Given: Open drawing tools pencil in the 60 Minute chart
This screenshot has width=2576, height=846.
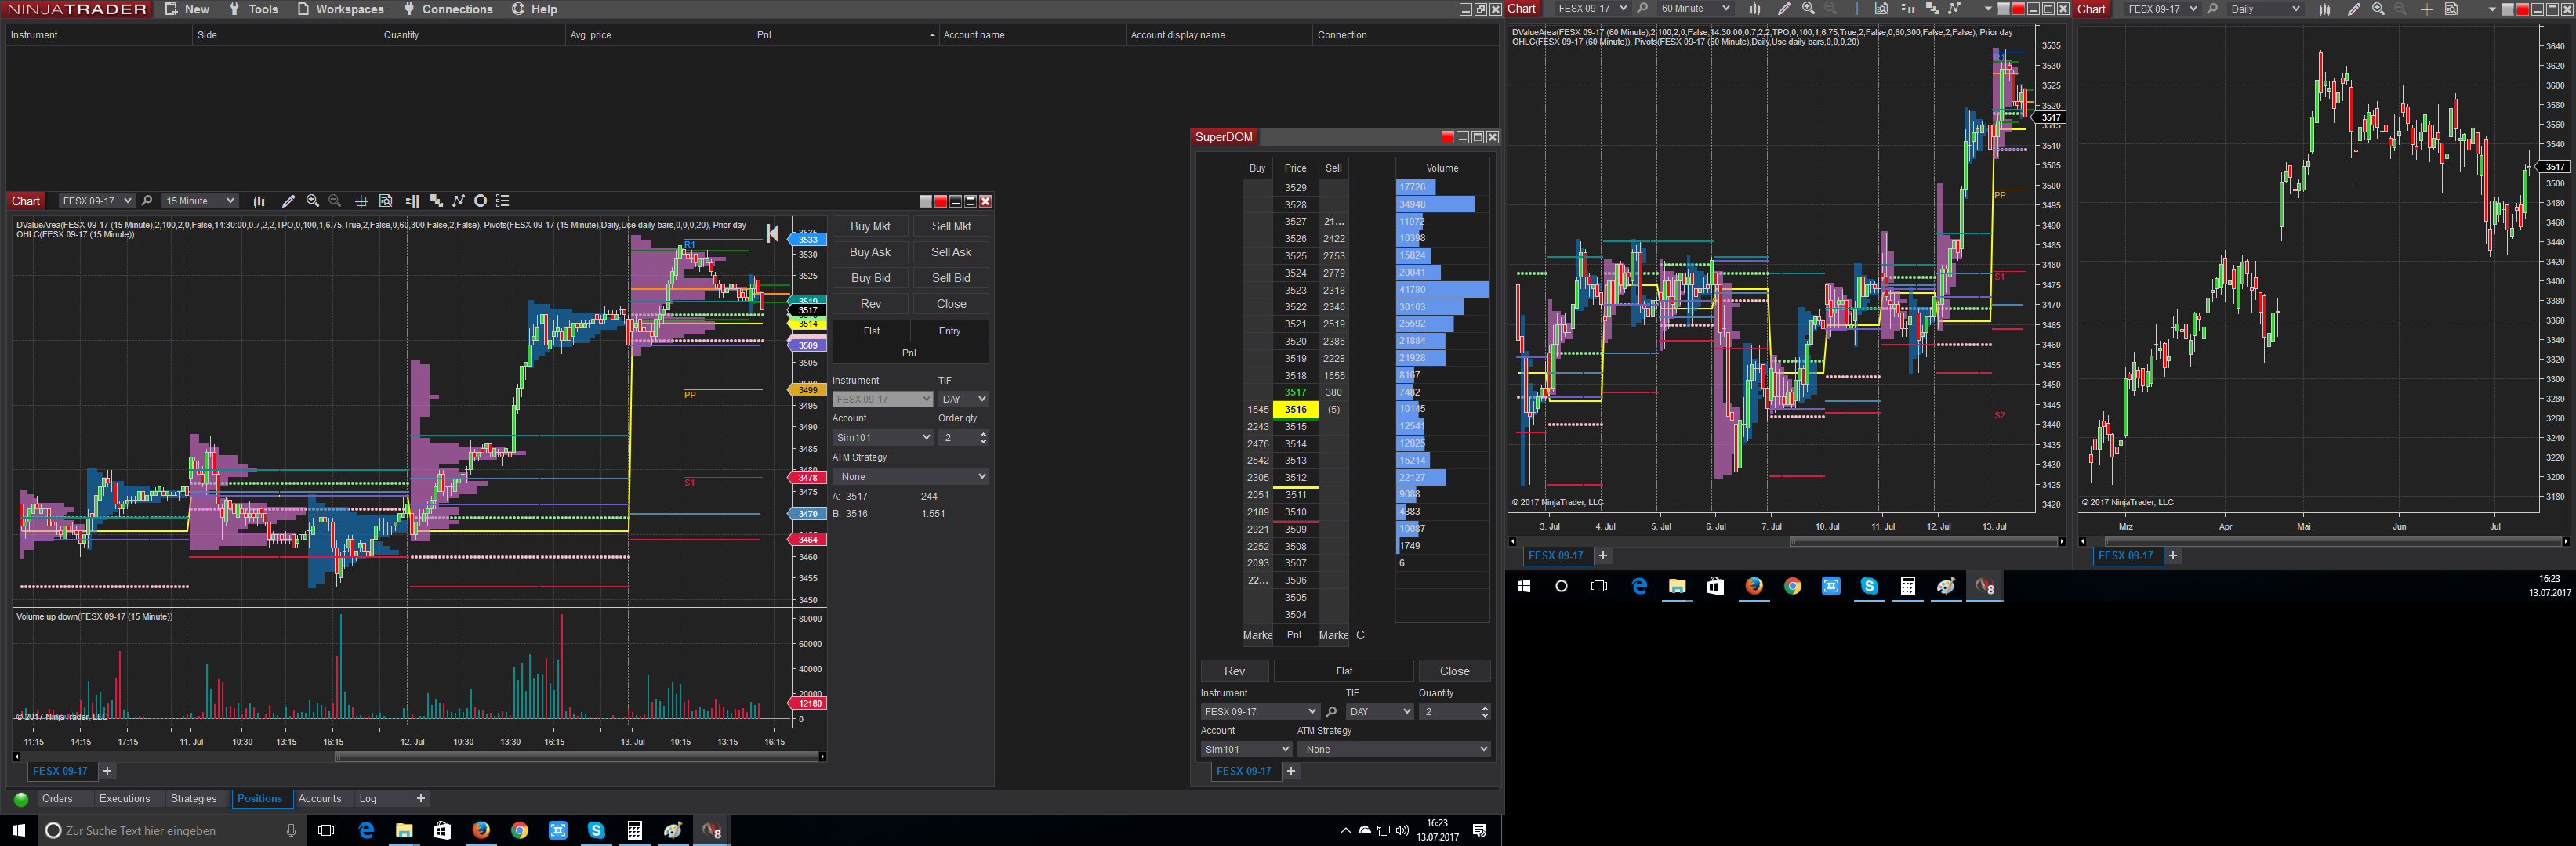Looking at the screenshot, I should tap(1784, 9).
